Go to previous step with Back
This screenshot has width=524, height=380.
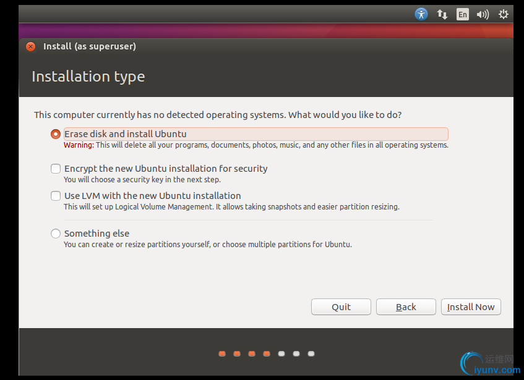[x=406, y=307]
